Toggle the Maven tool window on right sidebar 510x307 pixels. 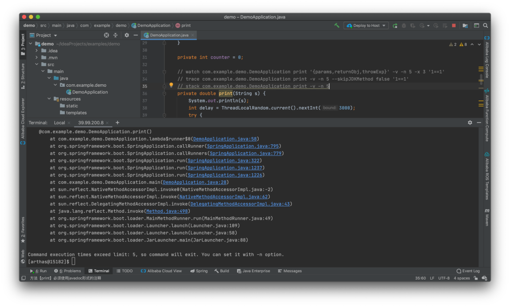coord(487,217)
